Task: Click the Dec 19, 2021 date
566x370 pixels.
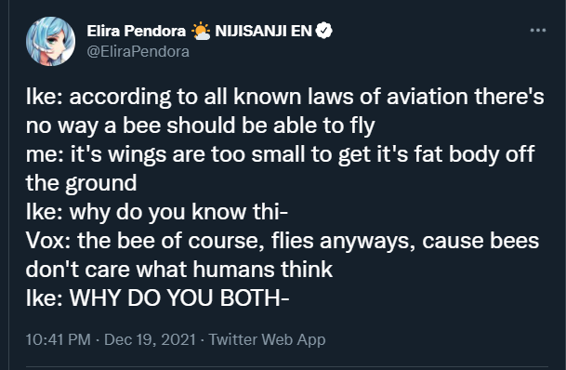Action: (150, 339)
